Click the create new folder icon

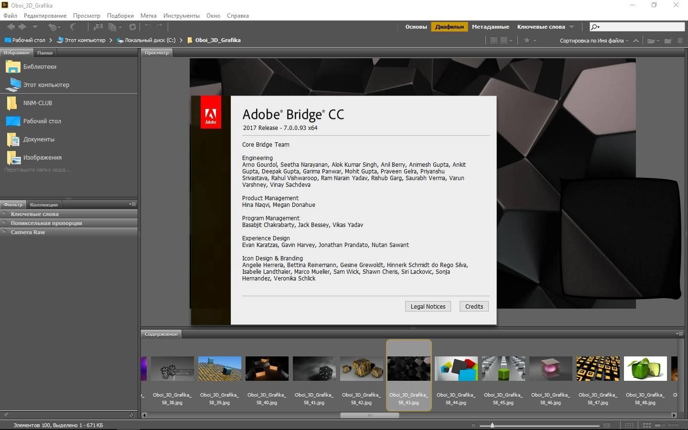[x=668, y=41]
